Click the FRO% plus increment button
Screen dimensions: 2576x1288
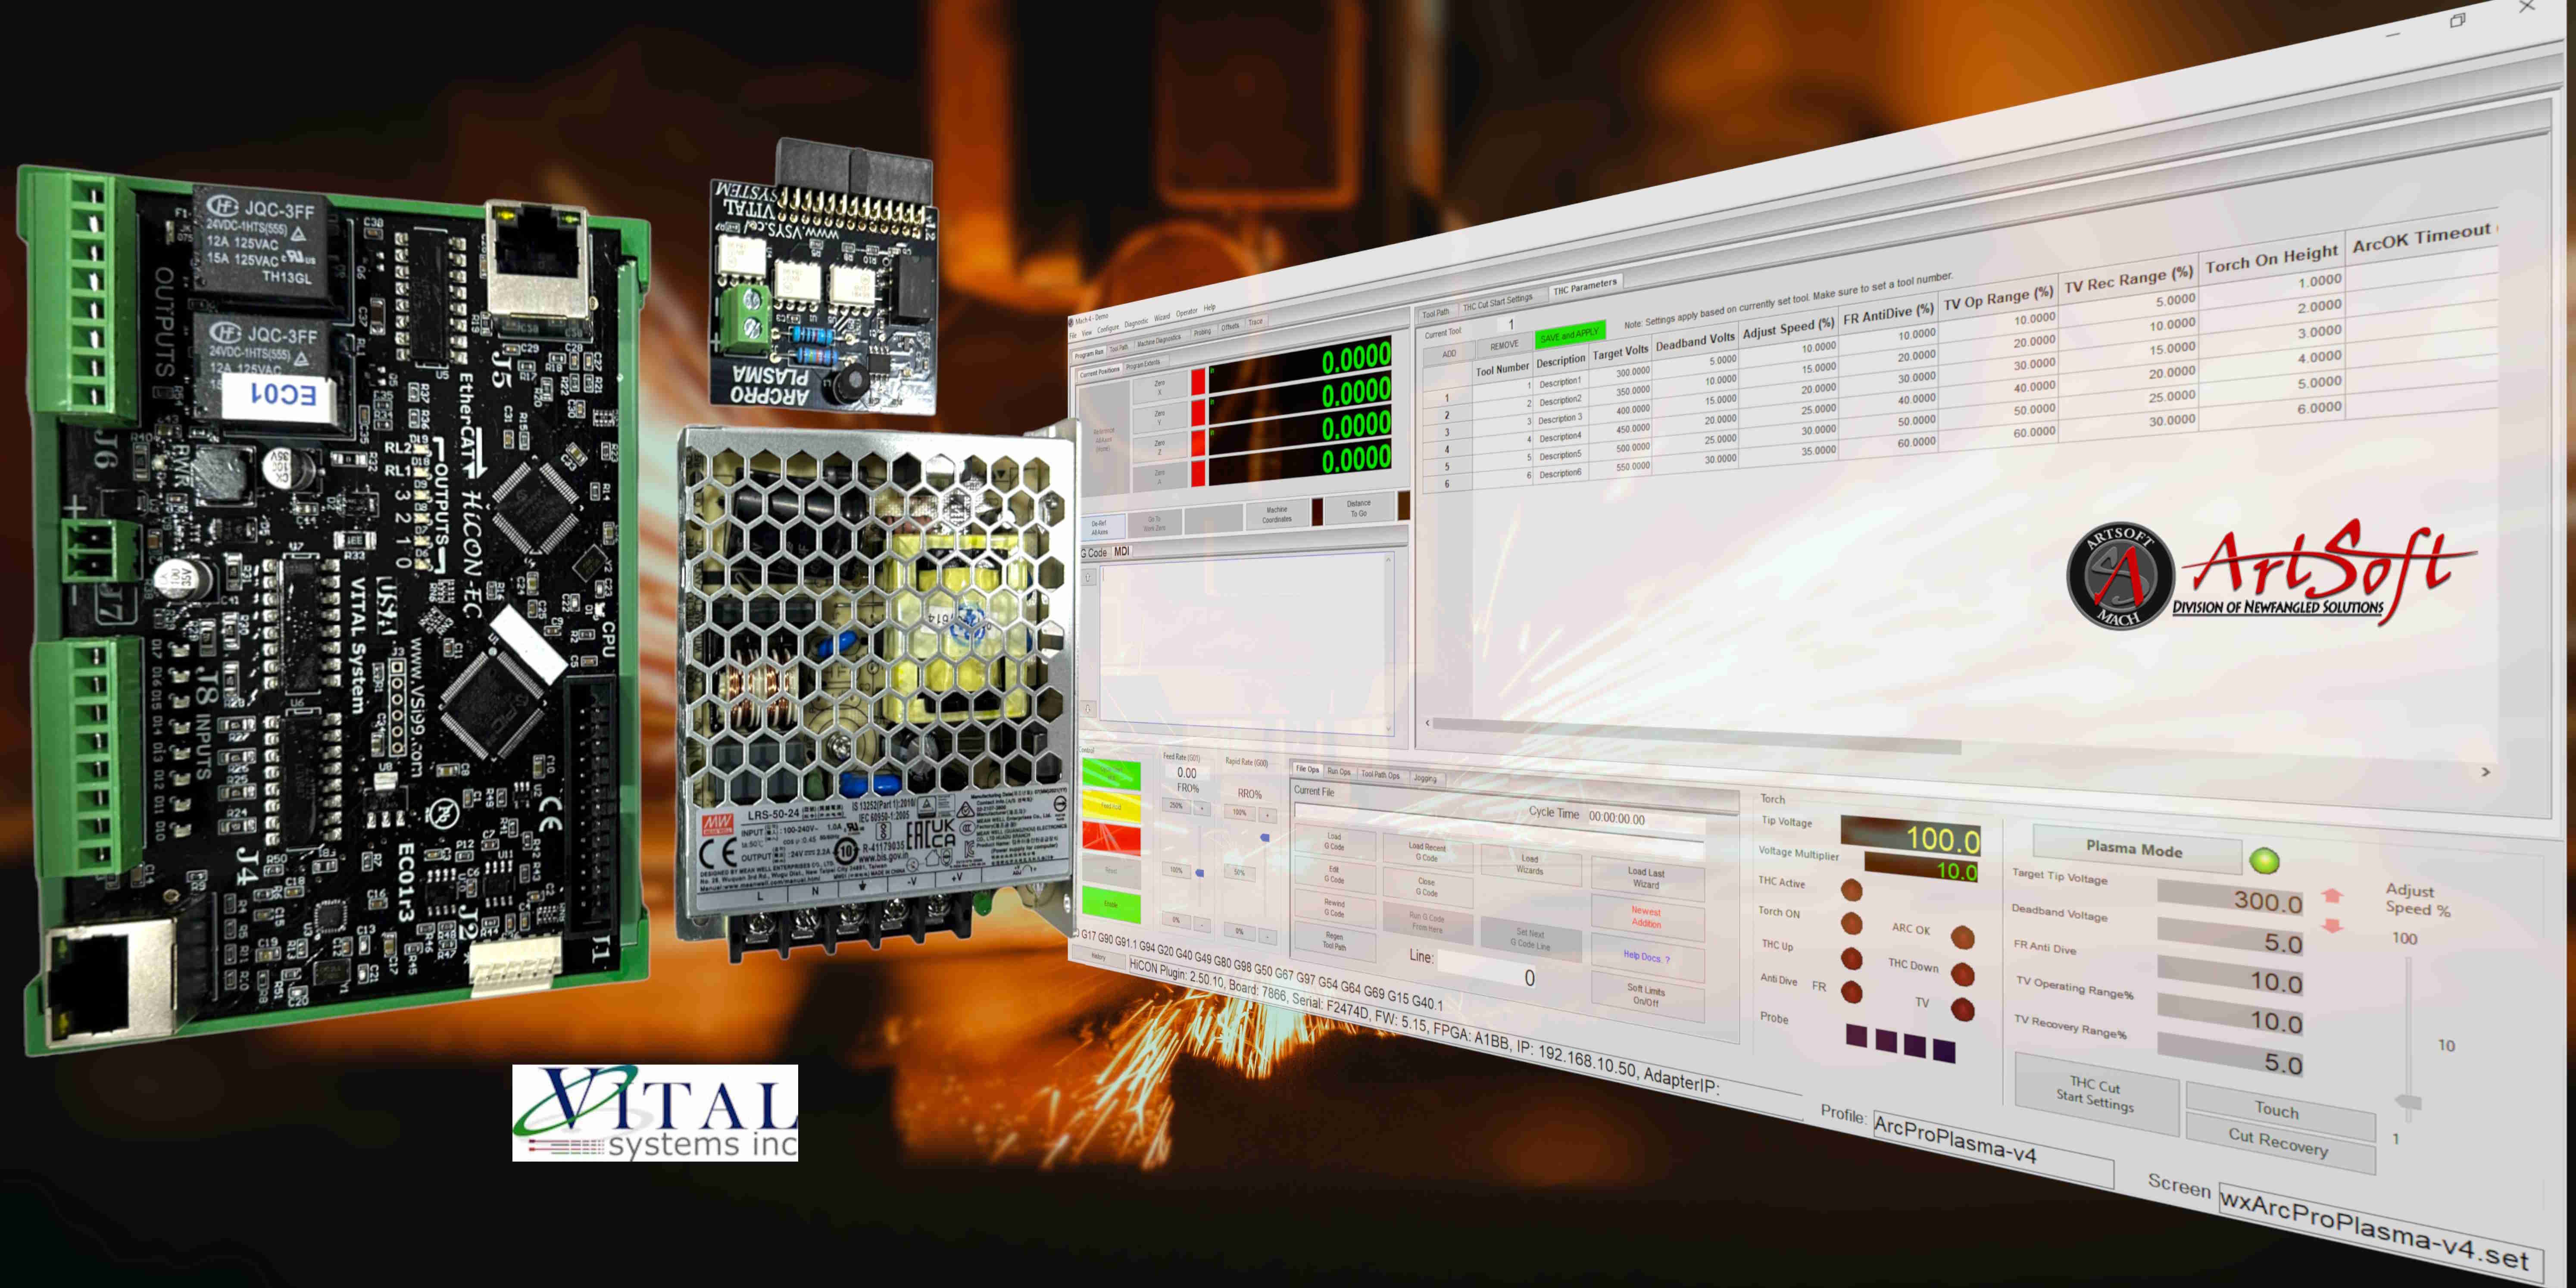1201,808
